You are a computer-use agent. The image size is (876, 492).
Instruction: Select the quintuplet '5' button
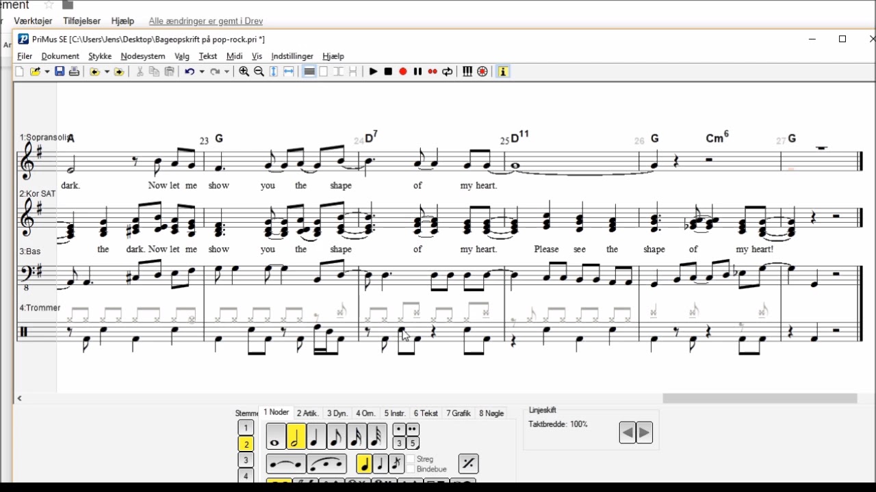coord(413,443)
